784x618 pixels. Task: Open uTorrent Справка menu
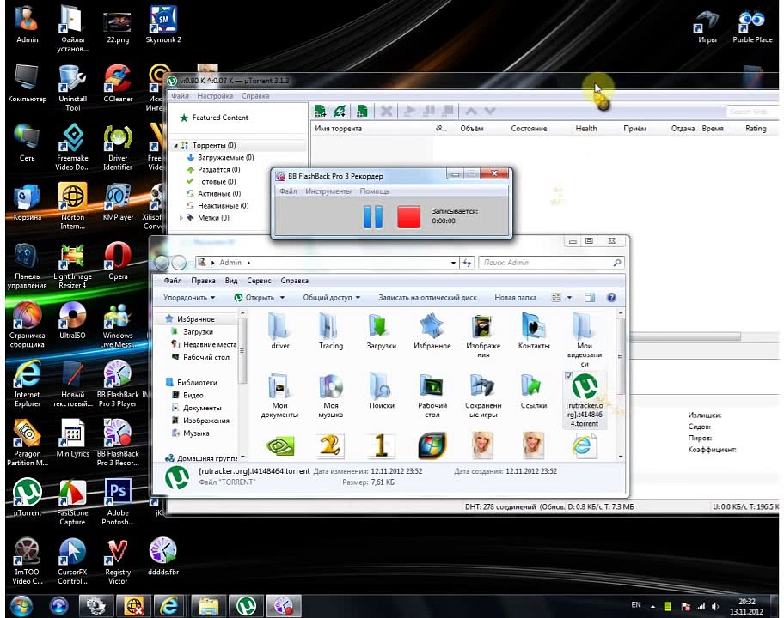(x=255, y=96)
